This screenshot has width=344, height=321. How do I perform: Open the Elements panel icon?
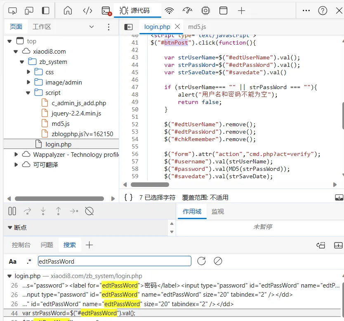(x=87, y=11)
